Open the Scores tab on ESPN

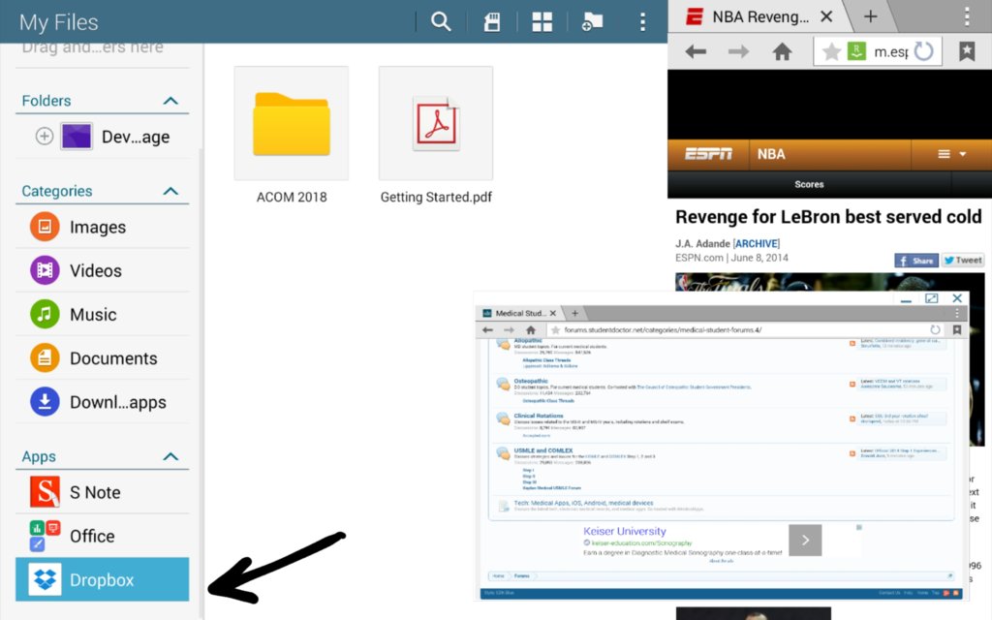[809, 184]
